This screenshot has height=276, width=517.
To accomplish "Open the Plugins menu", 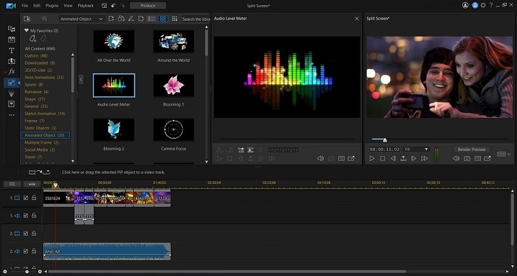I will (x=51, y=5).
